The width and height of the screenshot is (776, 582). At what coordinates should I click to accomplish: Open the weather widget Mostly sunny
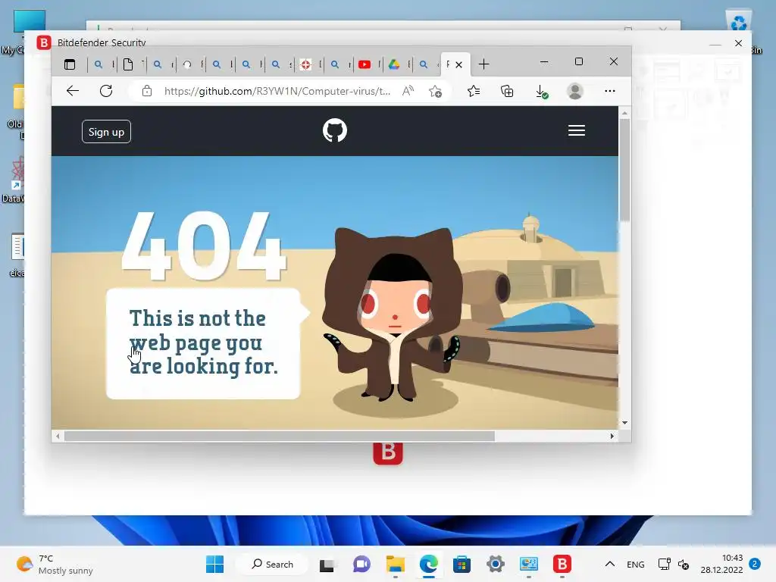[55, 564]
